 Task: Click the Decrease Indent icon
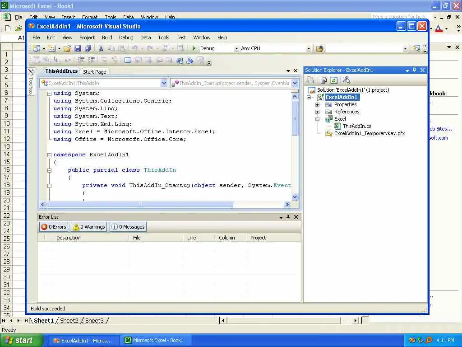(81, 60)
